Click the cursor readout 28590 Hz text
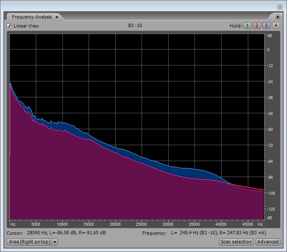The width and height of the screenshot is (287, 252). point(66,233)
